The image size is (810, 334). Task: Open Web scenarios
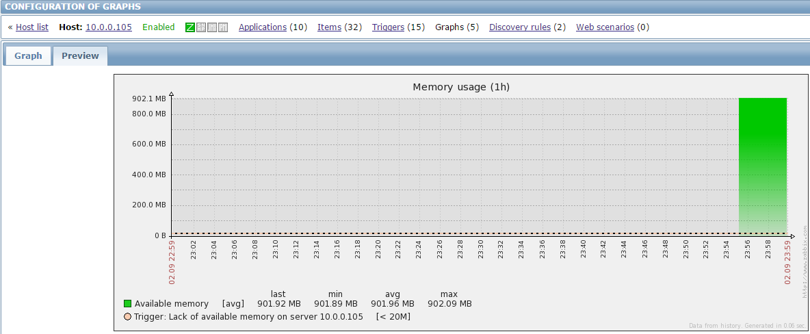(605, 27)
